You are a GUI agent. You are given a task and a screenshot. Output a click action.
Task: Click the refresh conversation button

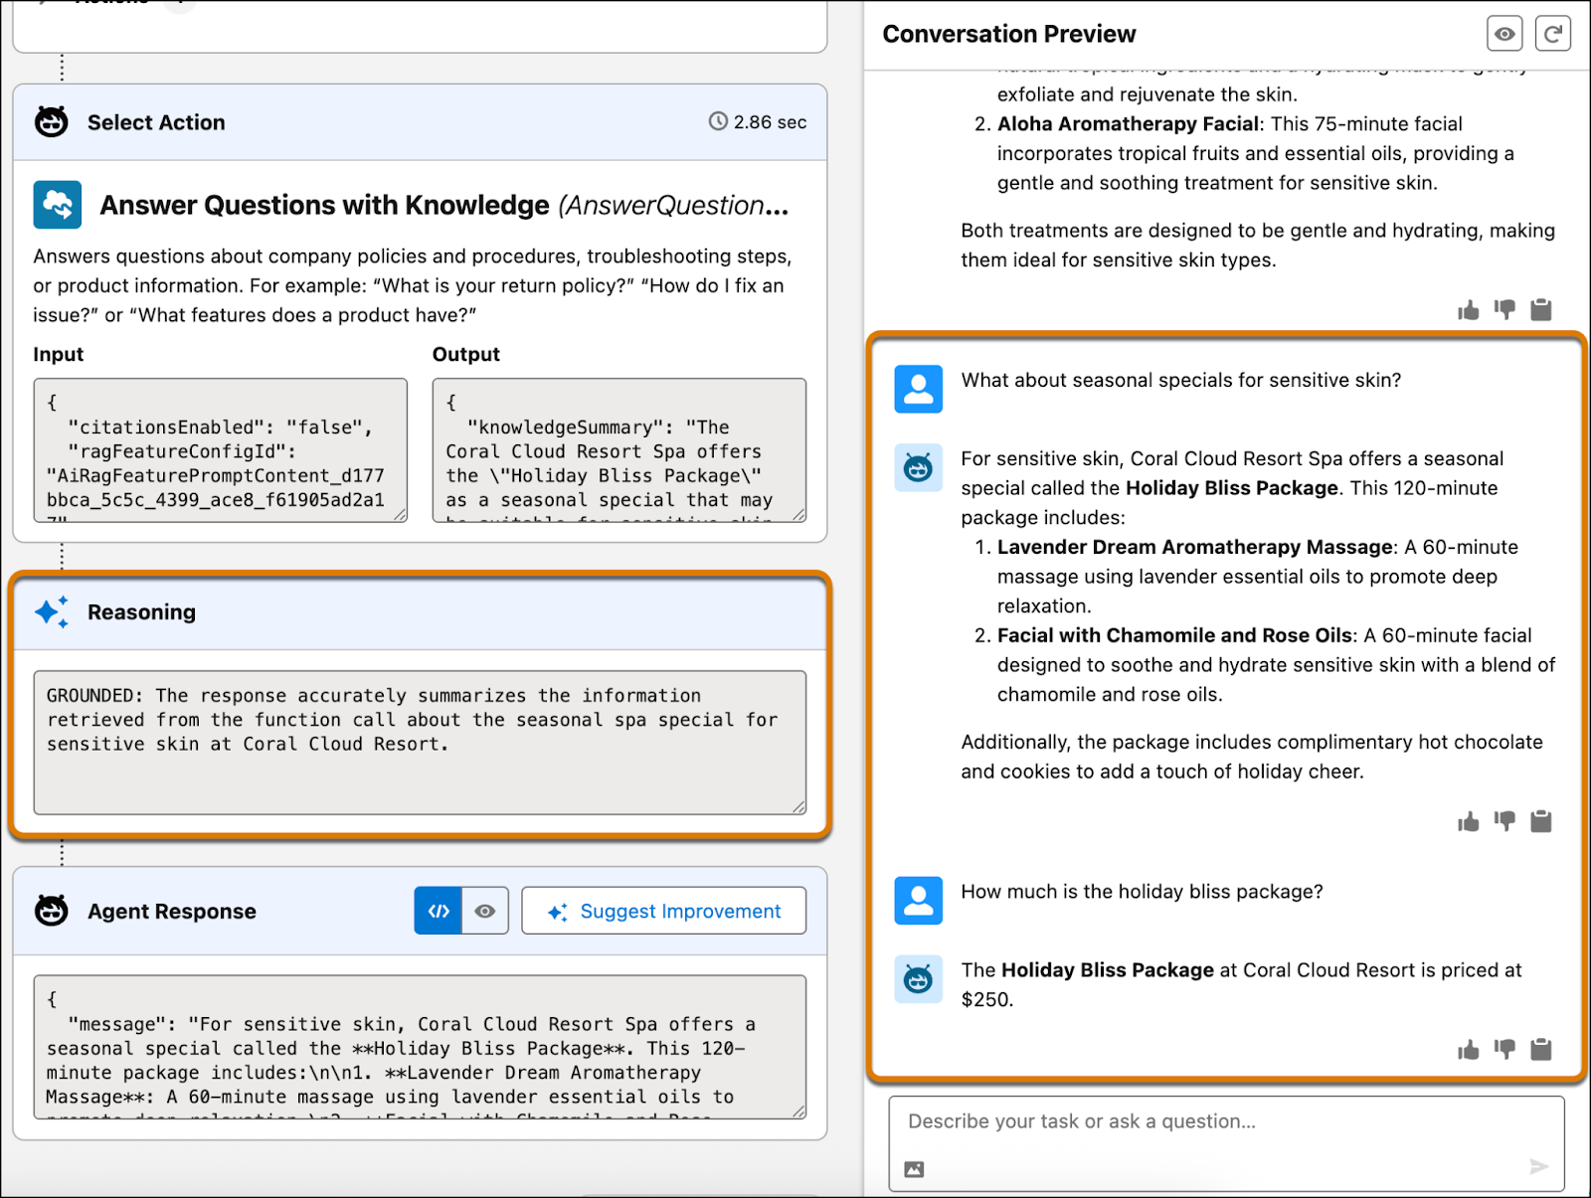point(1553,34)
